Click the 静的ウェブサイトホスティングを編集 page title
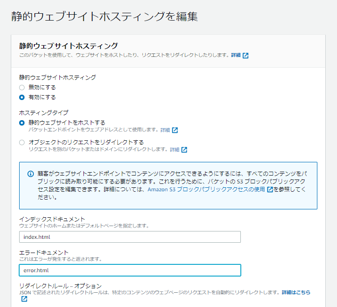Viewport: 337px width, 307px height. (x=104, y=16)
